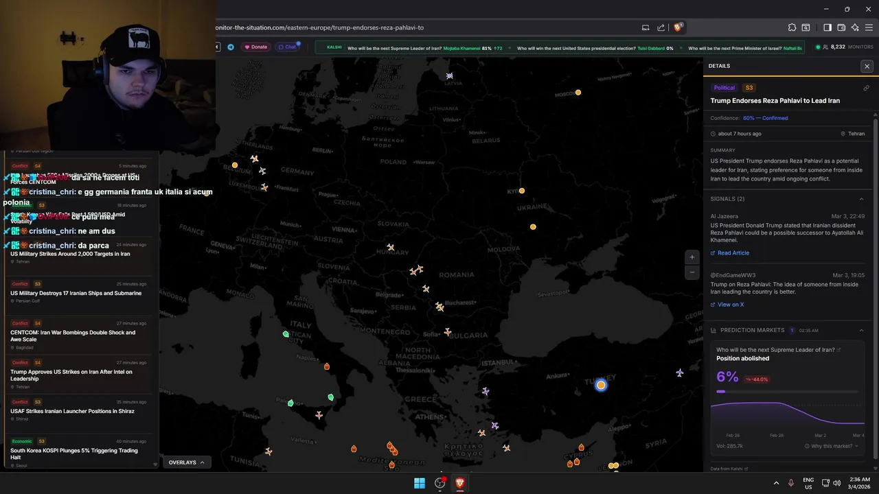Screen dimensions: 879x494
Task: Open the Data from Kalshi link
Action: tap(729, 469)
